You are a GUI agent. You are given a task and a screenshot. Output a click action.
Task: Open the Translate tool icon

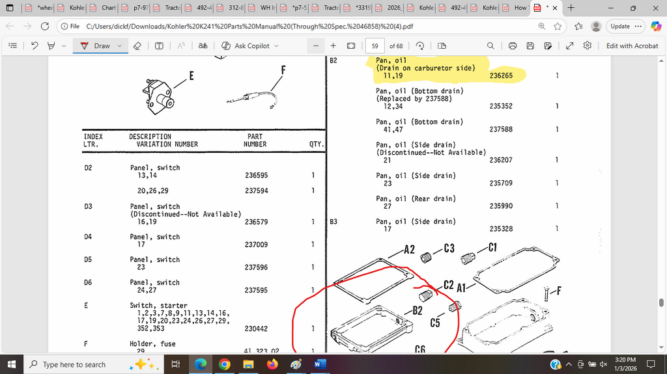point(203,46)
